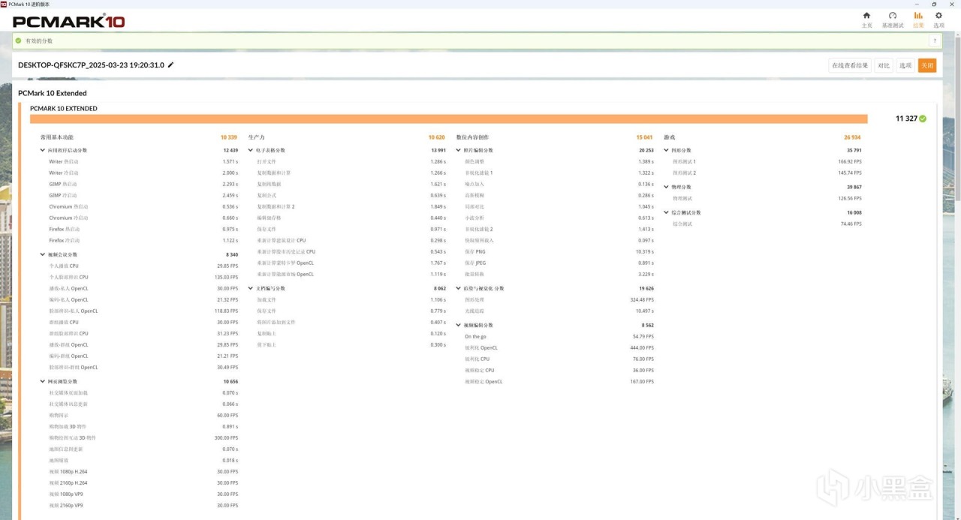
Task: Collapse the 视频会议分数 section
Action: click(42, 254)
